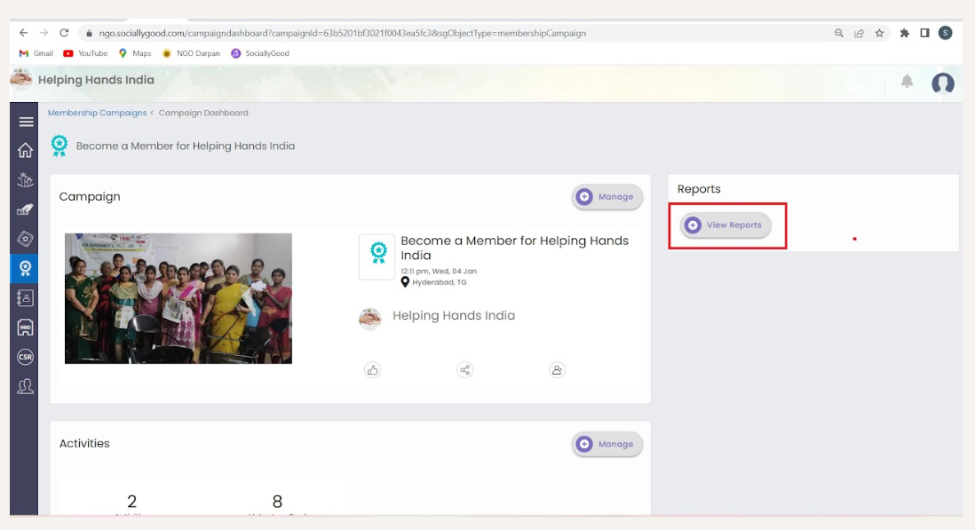This screenshot has width=975, height=530.
Task: Open the NGO Darpan bookmark
Action: pos(192,53)
